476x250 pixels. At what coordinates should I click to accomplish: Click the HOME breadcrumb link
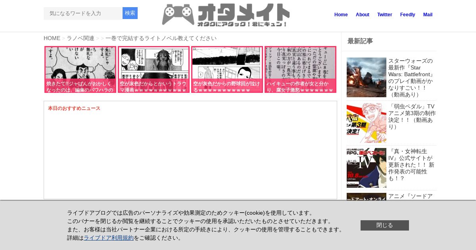(52, 38)
